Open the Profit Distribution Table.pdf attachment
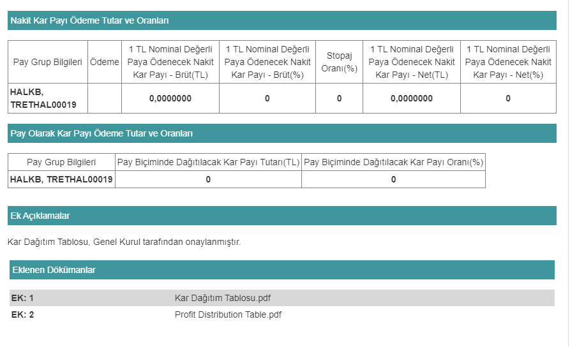570x347 pixels. point(228,314)
